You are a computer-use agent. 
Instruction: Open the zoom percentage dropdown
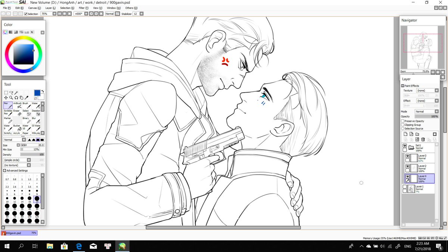(x=54, y=14)
